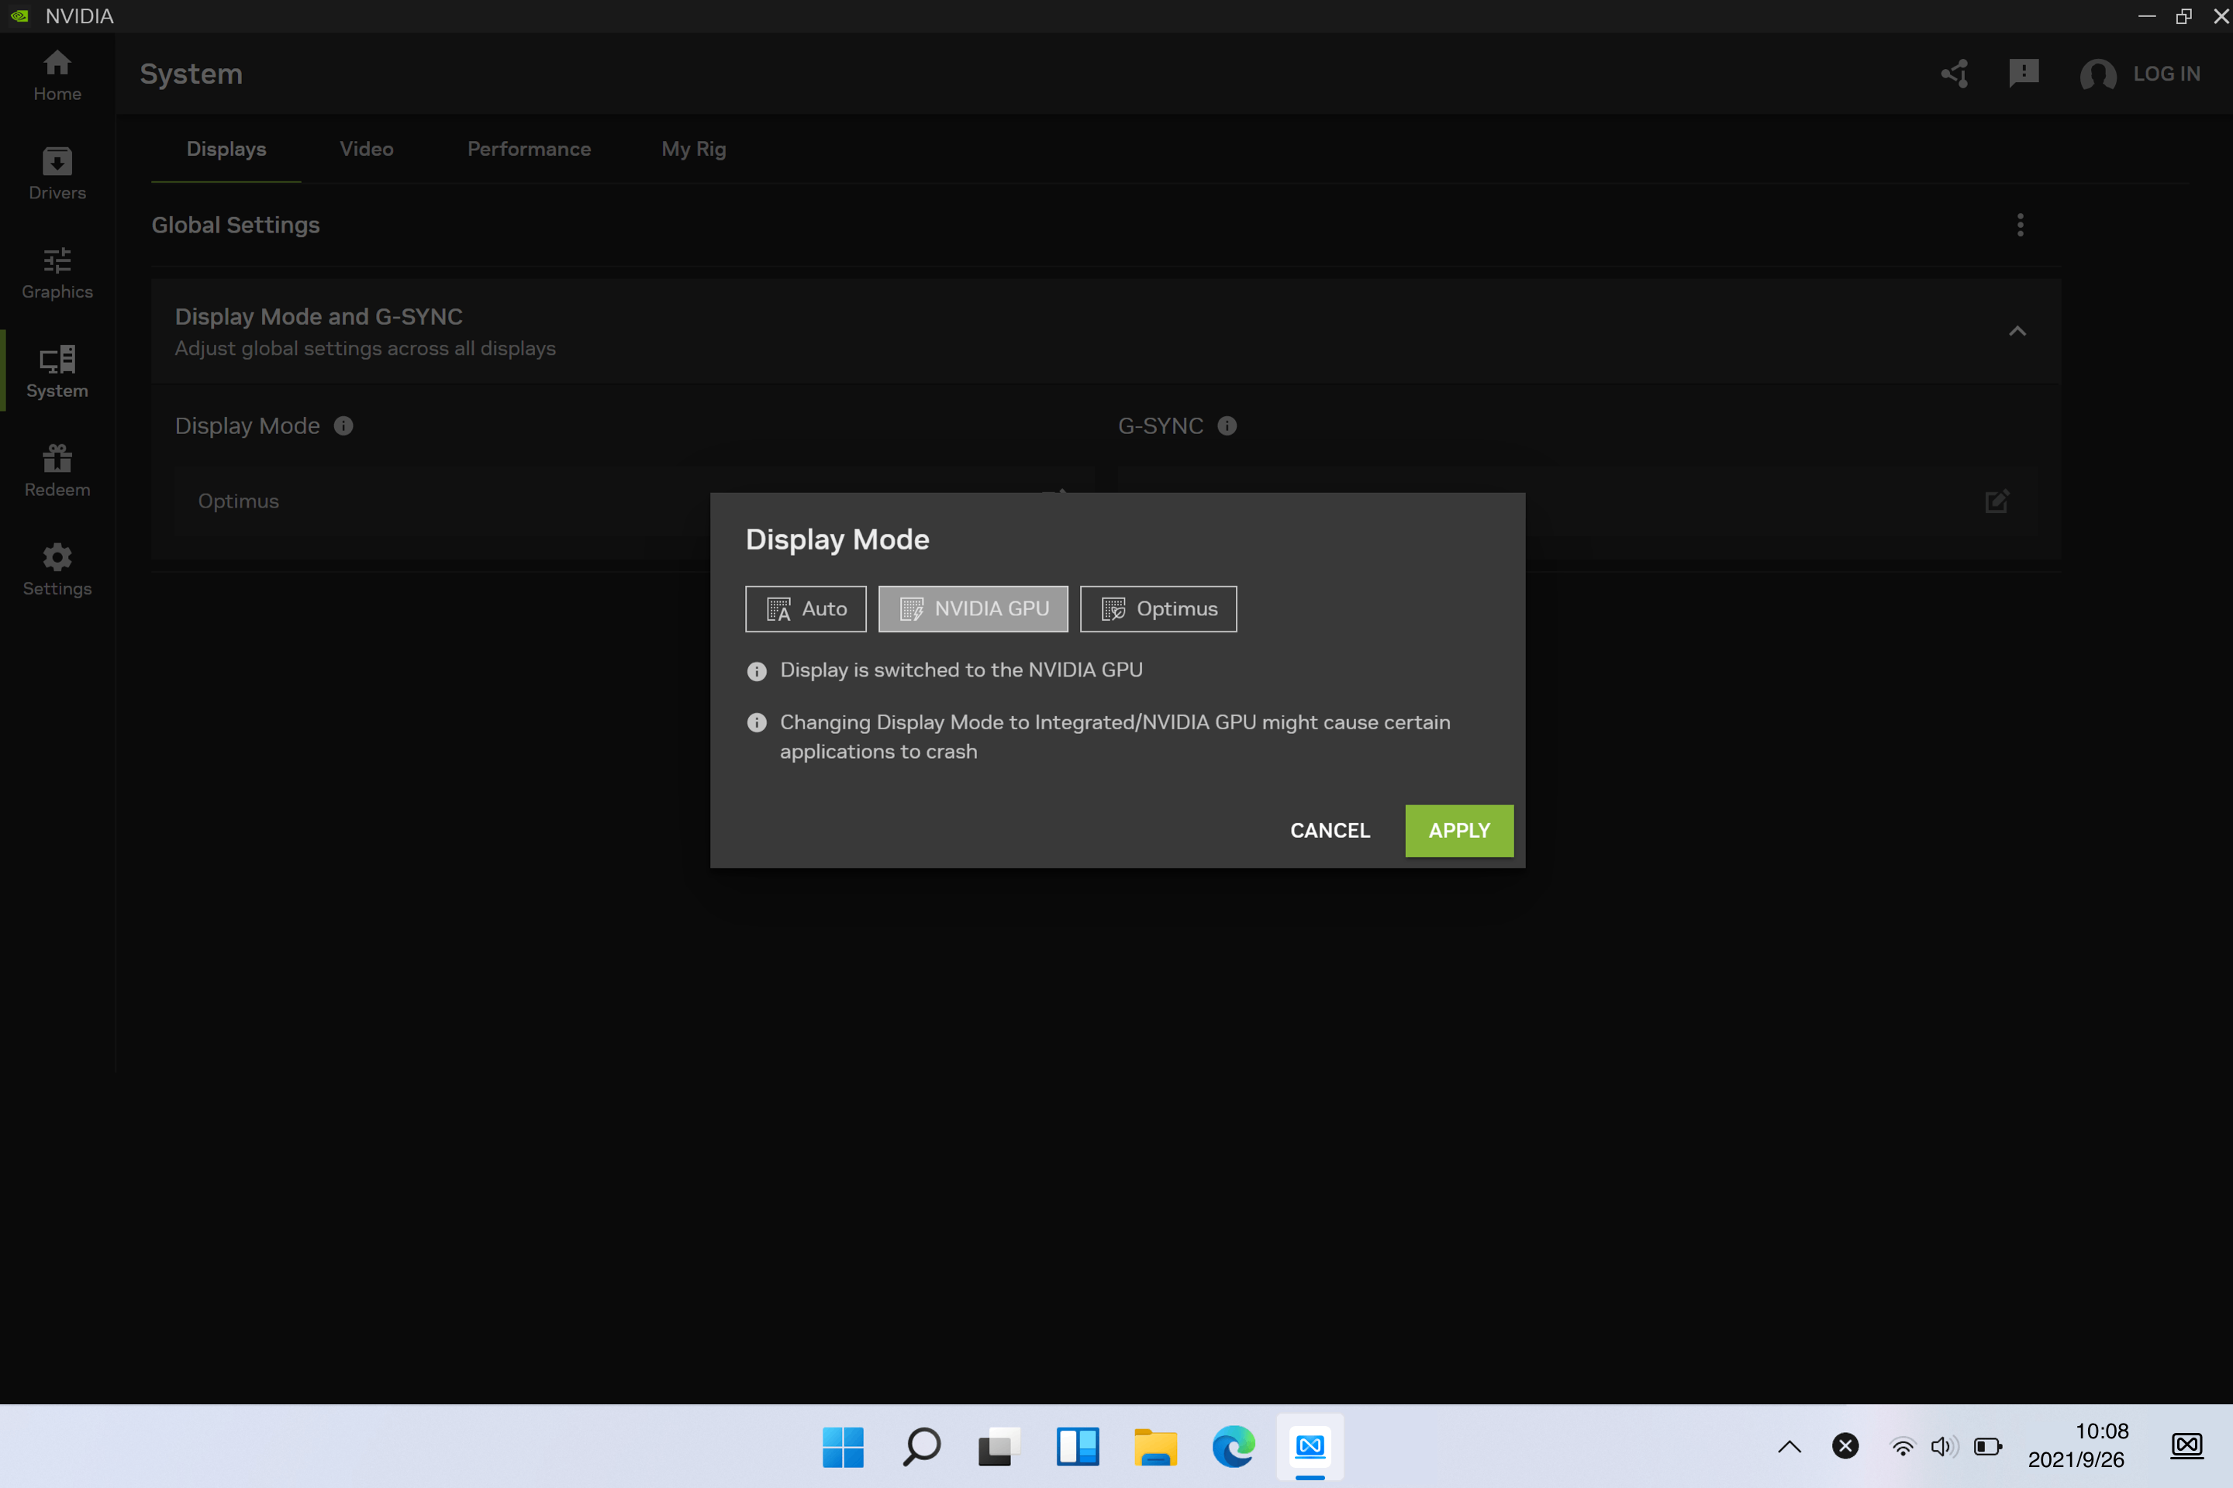Open Task View in taskbar
Viewport: 2233px width, 1488px height.
click(x=999, y=1447)
